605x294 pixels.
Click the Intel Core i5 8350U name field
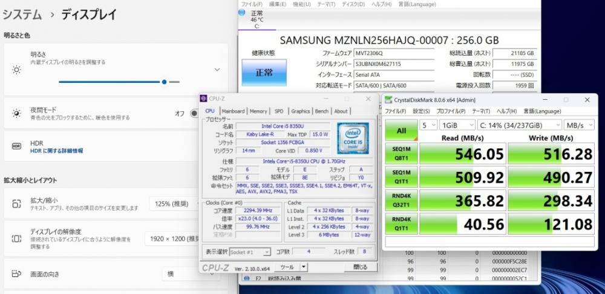(x=283, y=126)
